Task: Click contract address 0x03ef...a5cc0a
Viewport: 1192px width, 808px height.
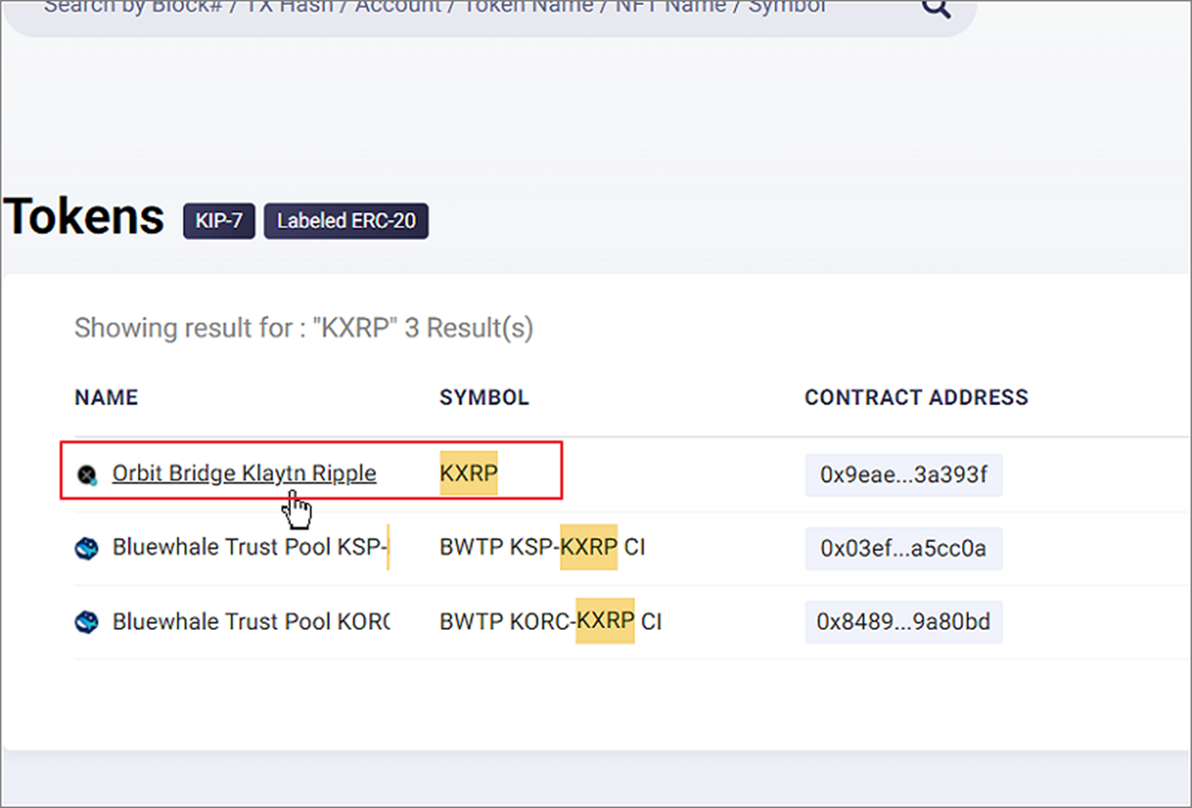Action: pos(903,548)
